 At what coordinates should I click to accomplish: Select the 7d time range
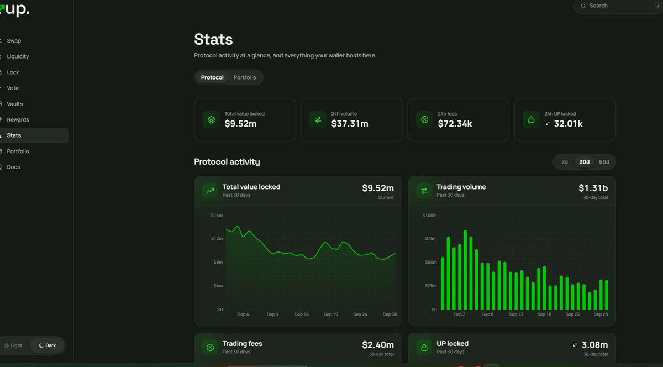pyautogui.click(x=565, y=162)
